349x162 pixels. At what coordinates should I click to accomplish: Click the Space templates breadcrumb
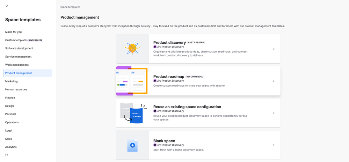point(70,7)
